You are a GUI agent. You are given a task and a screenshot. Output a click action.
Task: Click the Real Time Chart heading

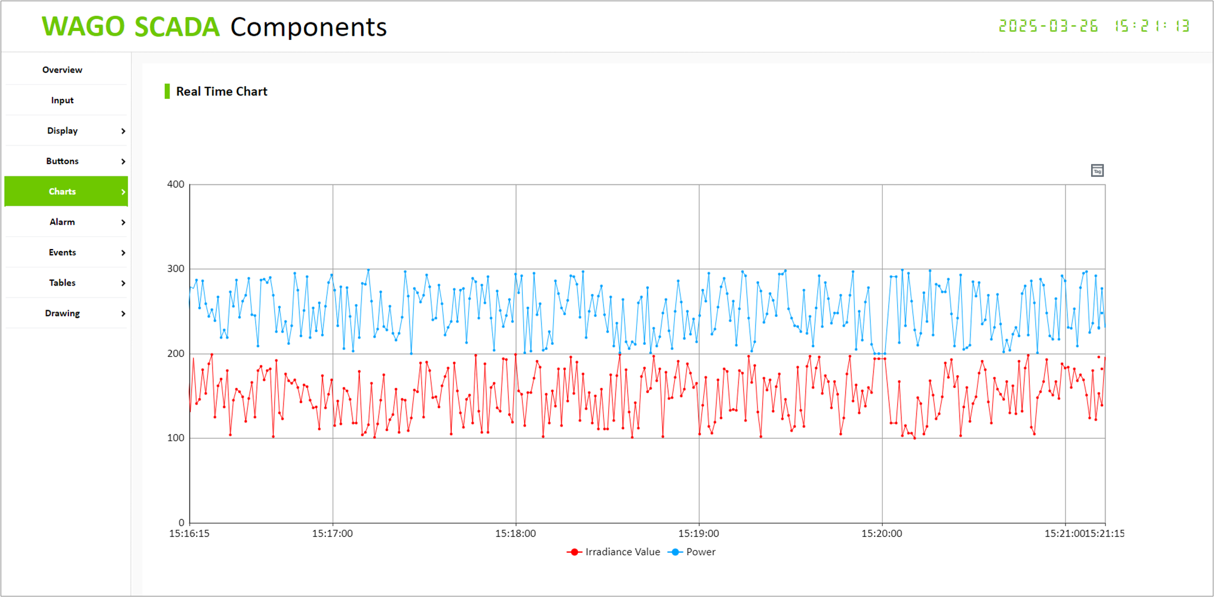coord(221,92)
